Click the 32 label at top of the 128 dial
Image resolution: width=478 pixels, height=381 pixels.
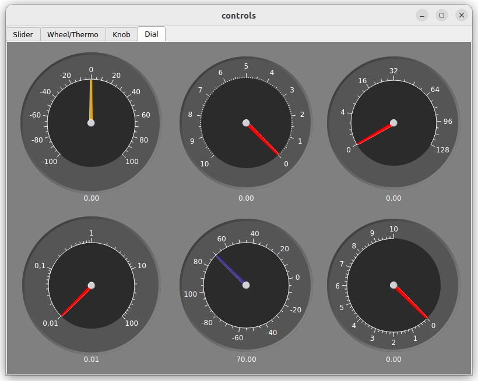[x=393, y=71]
